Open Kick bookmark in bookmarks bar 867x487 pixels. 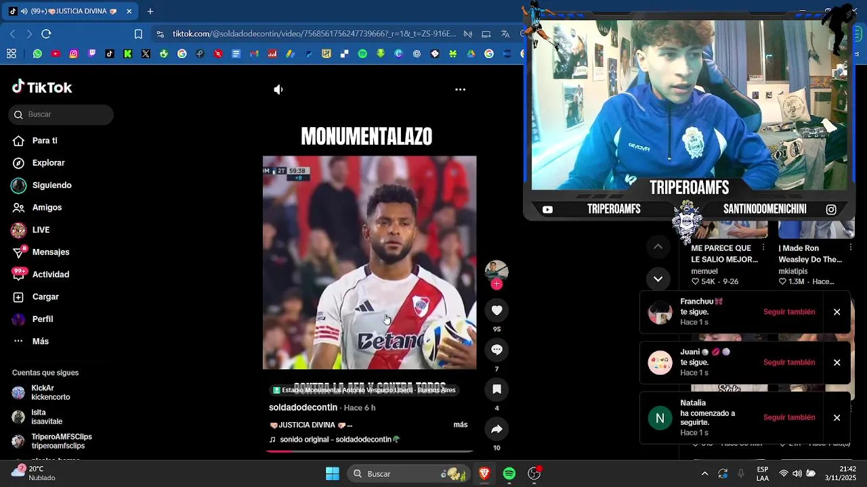(x=127, y=53)
